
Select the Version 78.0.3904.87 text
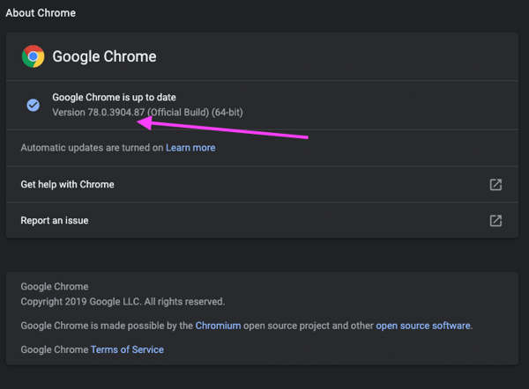click(x=99, y=112)
